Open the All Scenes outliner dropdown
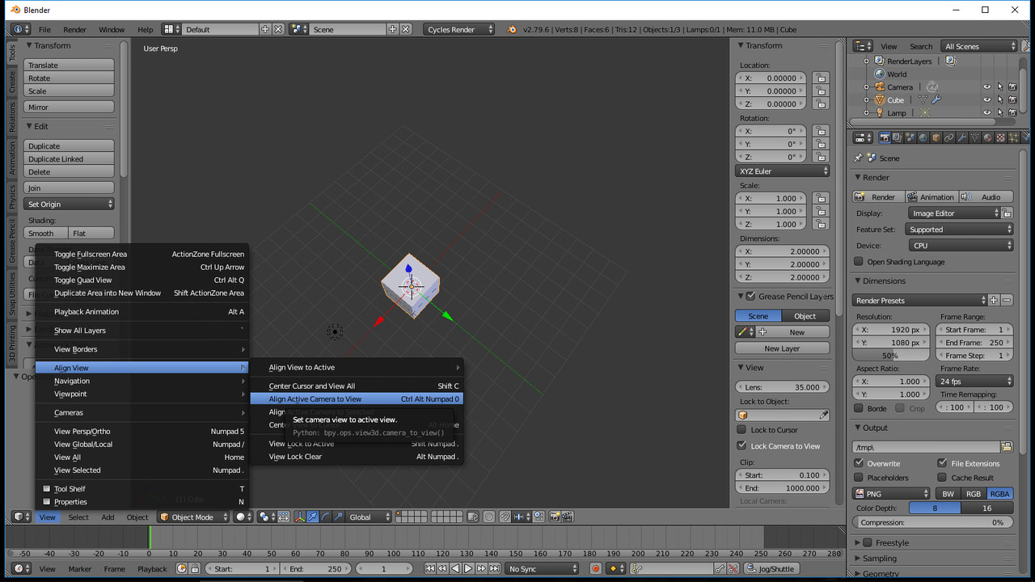Screen dimensions: 1035x582 pos(978,46)
